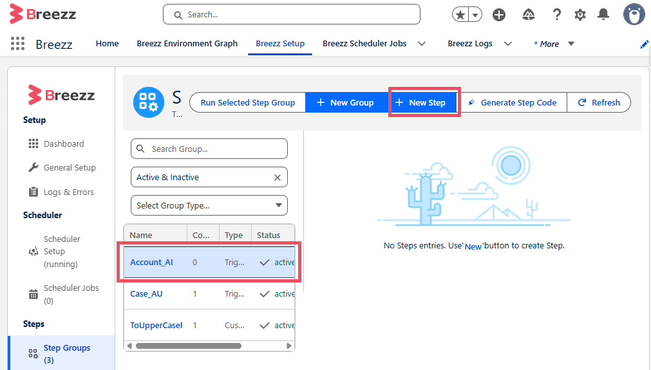Click the Step Groups header icon
Viewport: 651px width, 370px height.
point(148,102)
